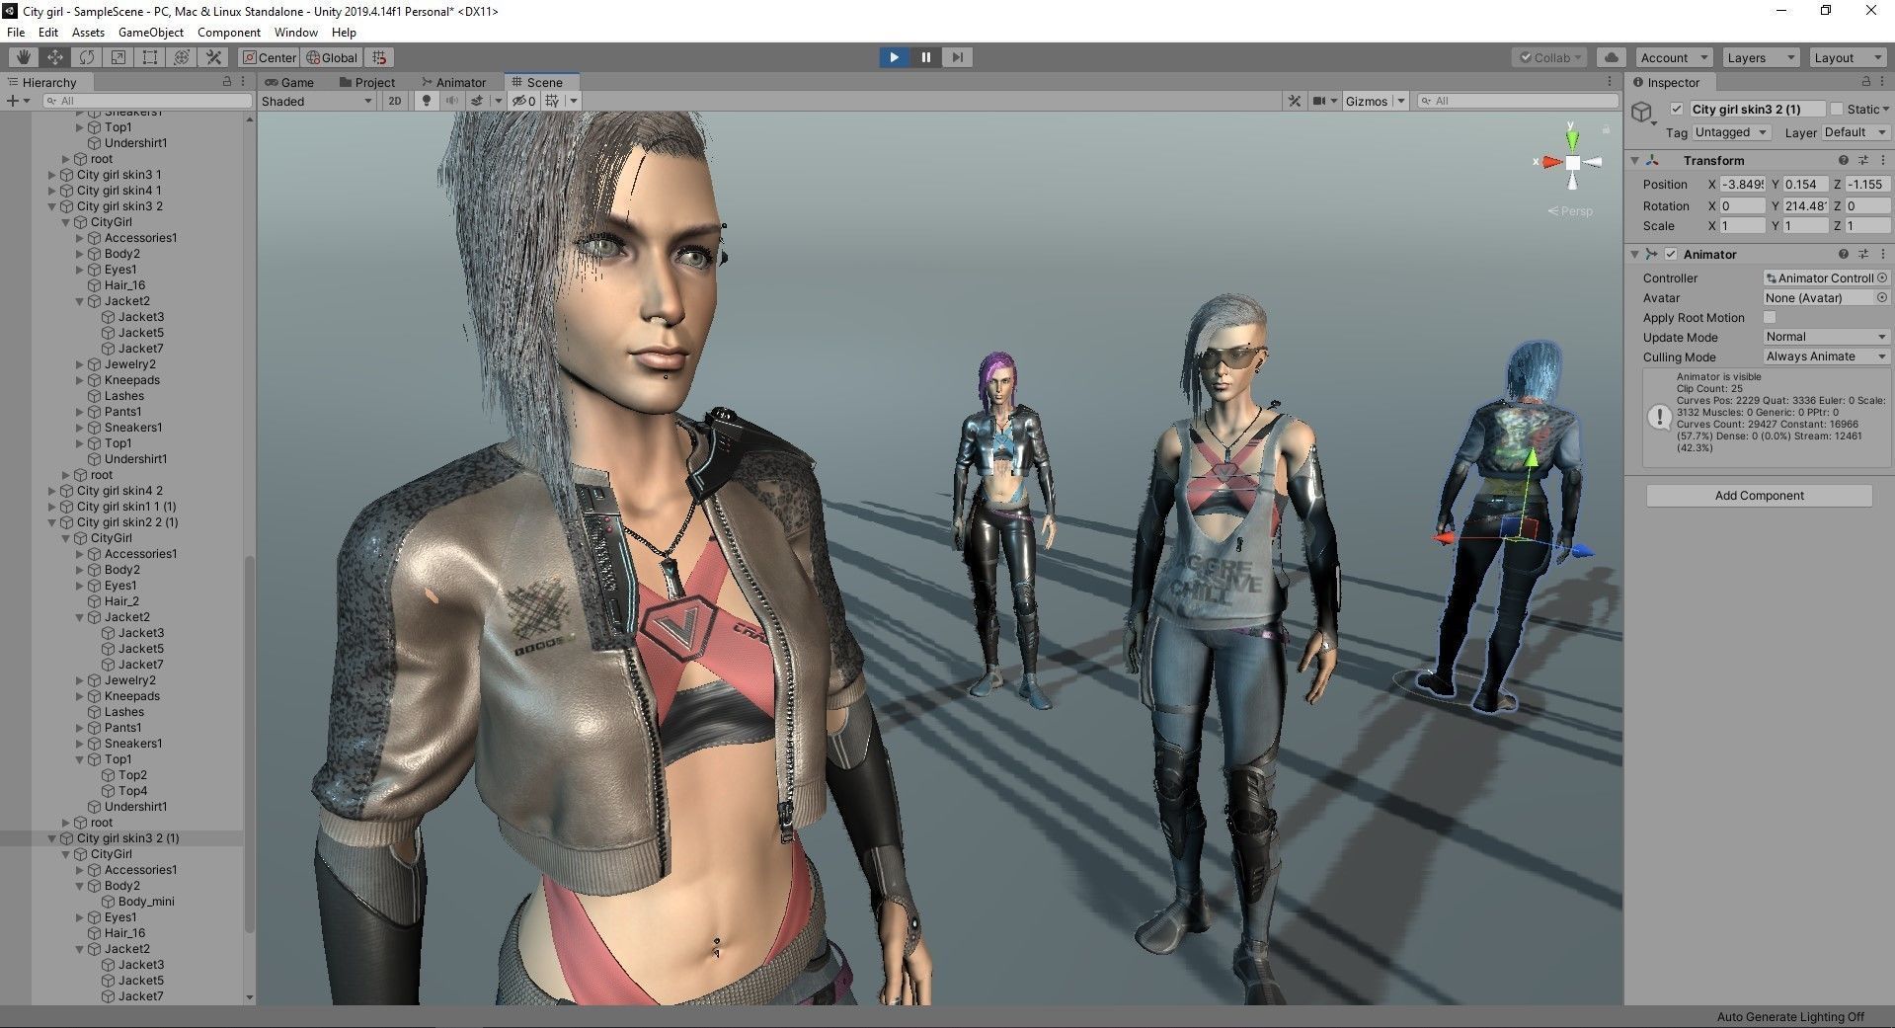
Task: Select the combined Transform tool
Action: pyautogui.click(x=182, y=57)
